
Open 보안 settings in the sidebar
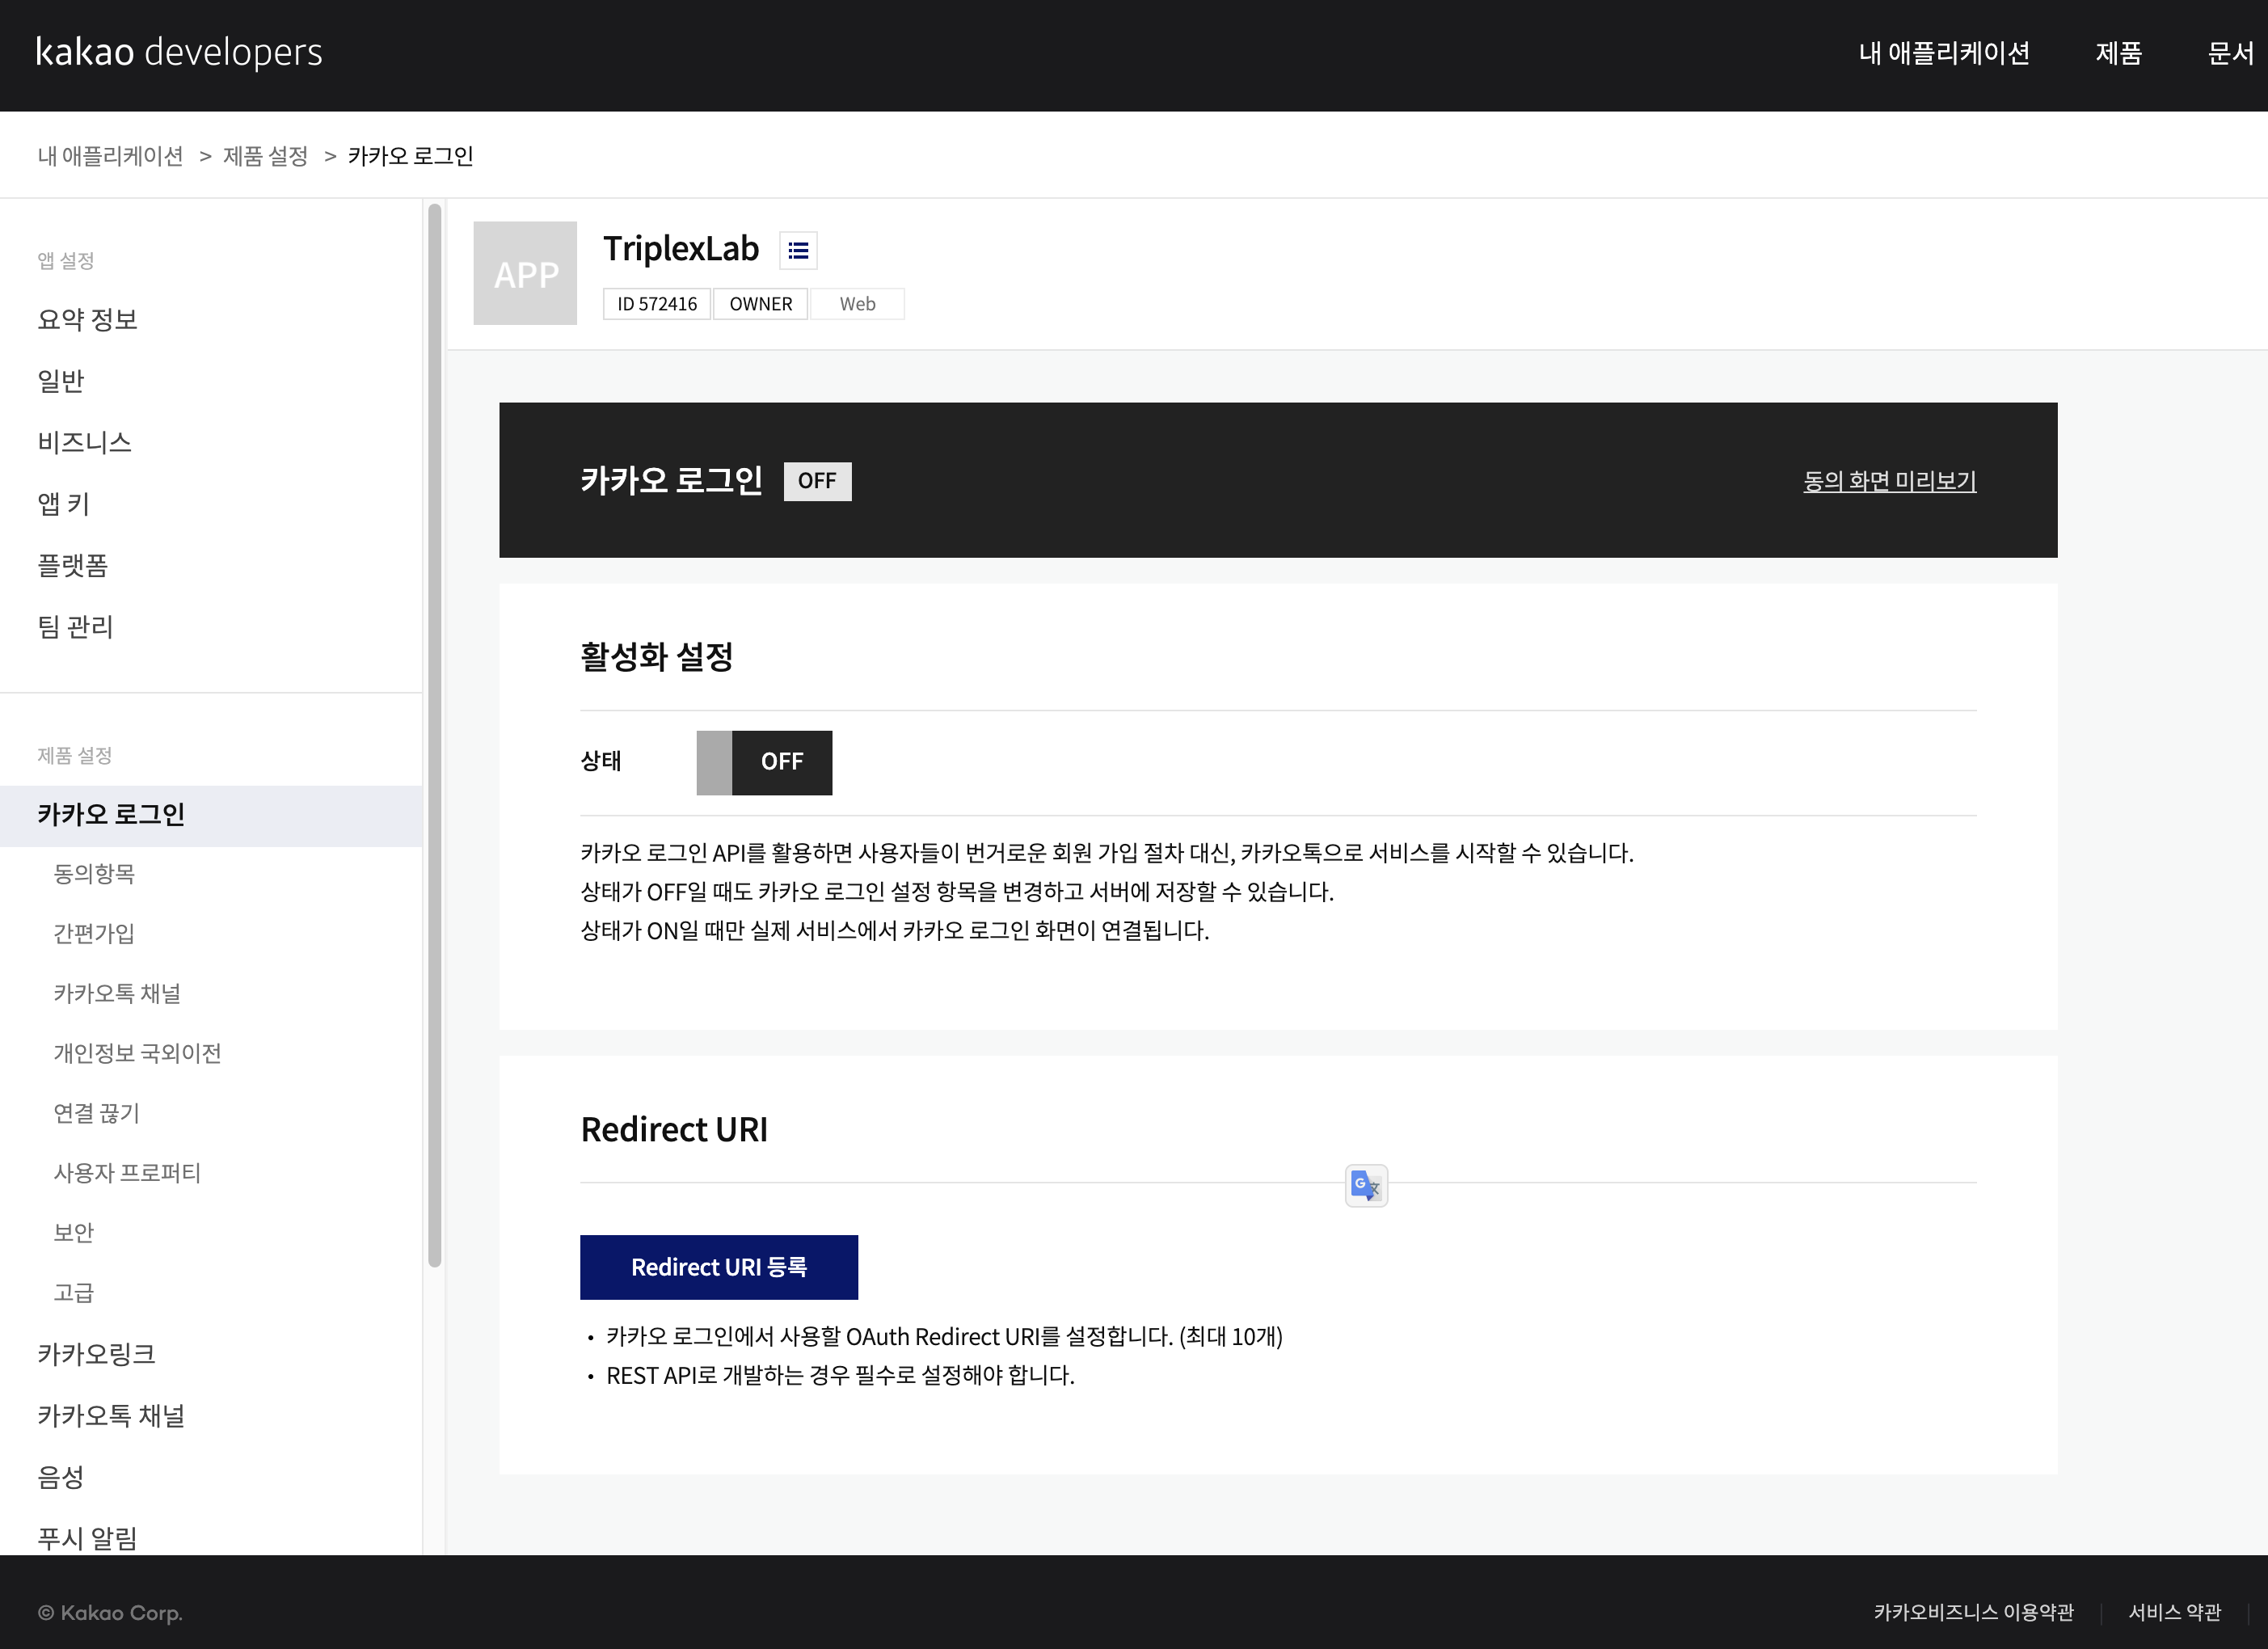coord(73,1233)
